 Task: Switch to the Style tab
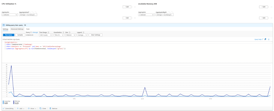click(28, 29)
